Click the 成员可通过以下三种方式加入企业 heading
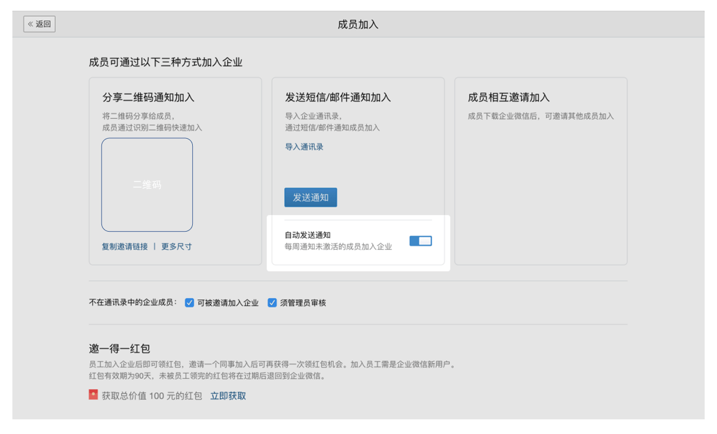 point(166,62)
